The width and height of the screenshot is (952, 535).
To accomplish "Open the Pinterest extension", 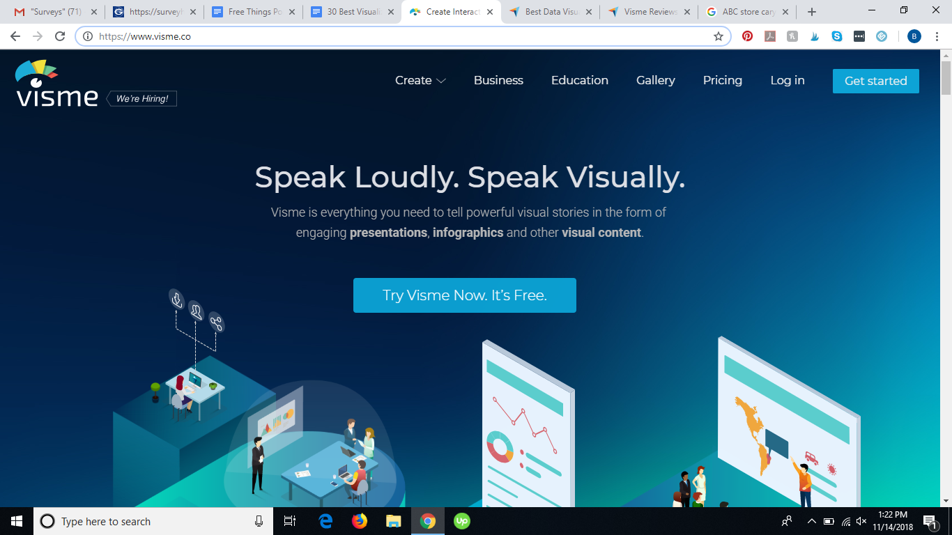I will (x=748, y=36).
